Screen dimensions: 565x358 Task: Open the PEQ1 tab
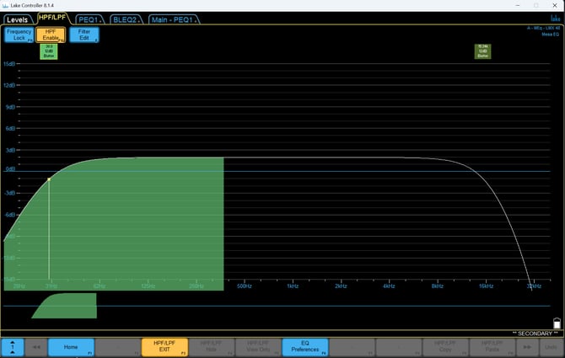click(x=89, y=19)
